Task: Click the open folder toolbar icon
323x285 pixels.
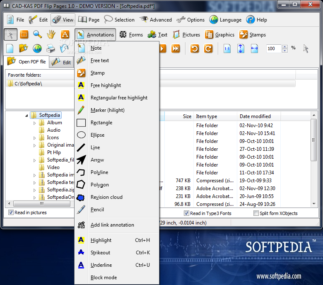Action: tap(24, 48)
